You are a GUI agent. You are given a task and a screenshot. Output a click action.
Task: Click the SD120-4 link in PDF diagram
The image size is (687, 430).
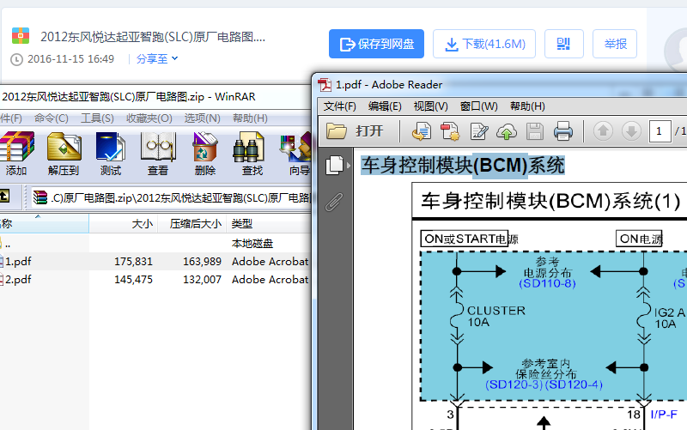(574, 385)
